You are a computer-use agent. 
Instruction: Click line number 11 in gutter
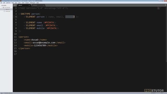click(x=15, y=37)
